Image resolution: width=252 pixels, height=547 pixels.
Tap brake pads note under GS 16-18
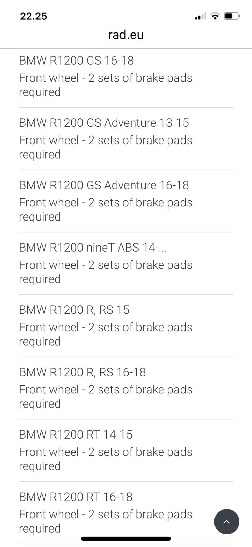pyautogui.click(x=105, y=85)
